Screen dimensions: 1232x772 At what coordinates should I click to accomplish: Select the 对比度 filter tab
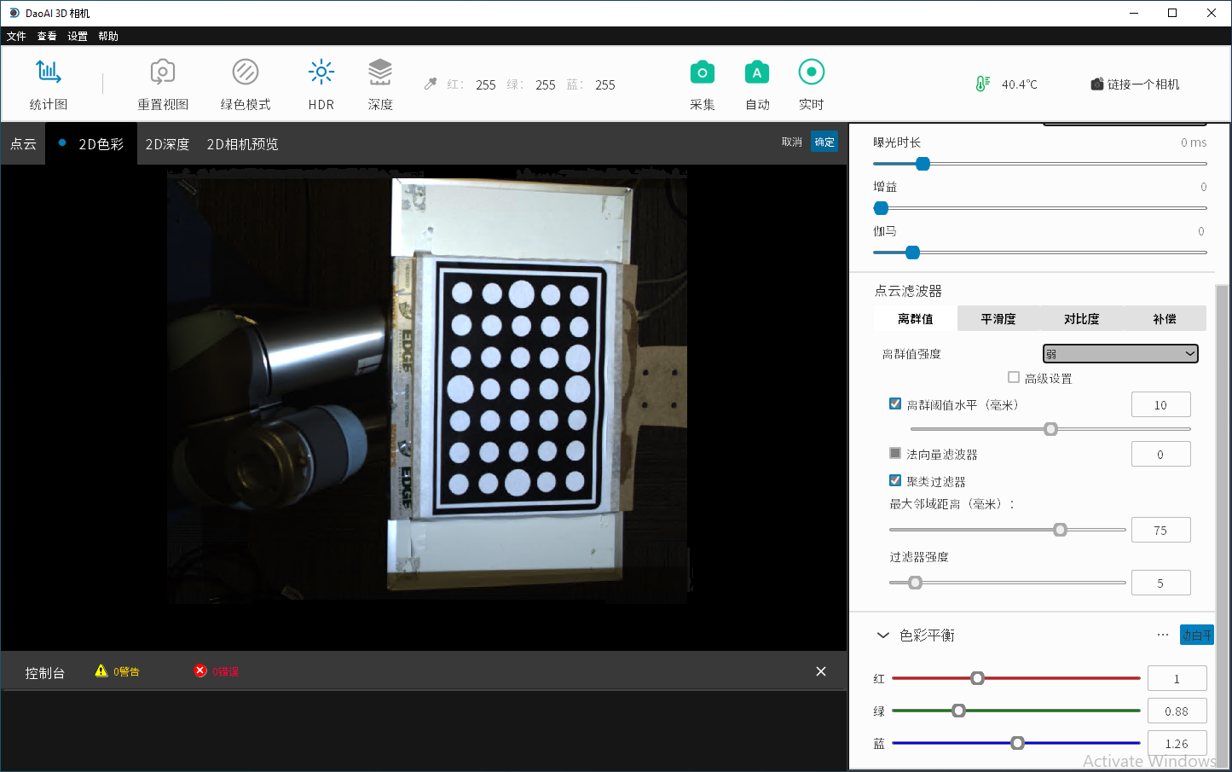pyautogui.click(x=1081, y=318)
